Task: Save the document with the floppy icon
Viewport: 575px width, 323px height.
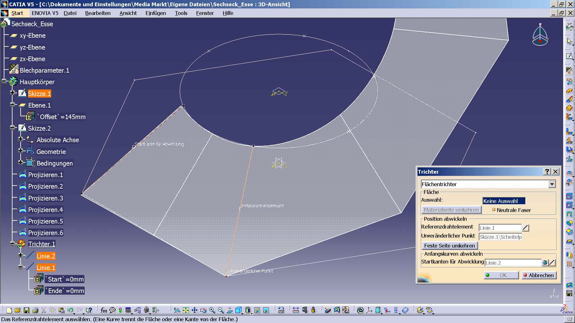Action: tap(27, 310)
